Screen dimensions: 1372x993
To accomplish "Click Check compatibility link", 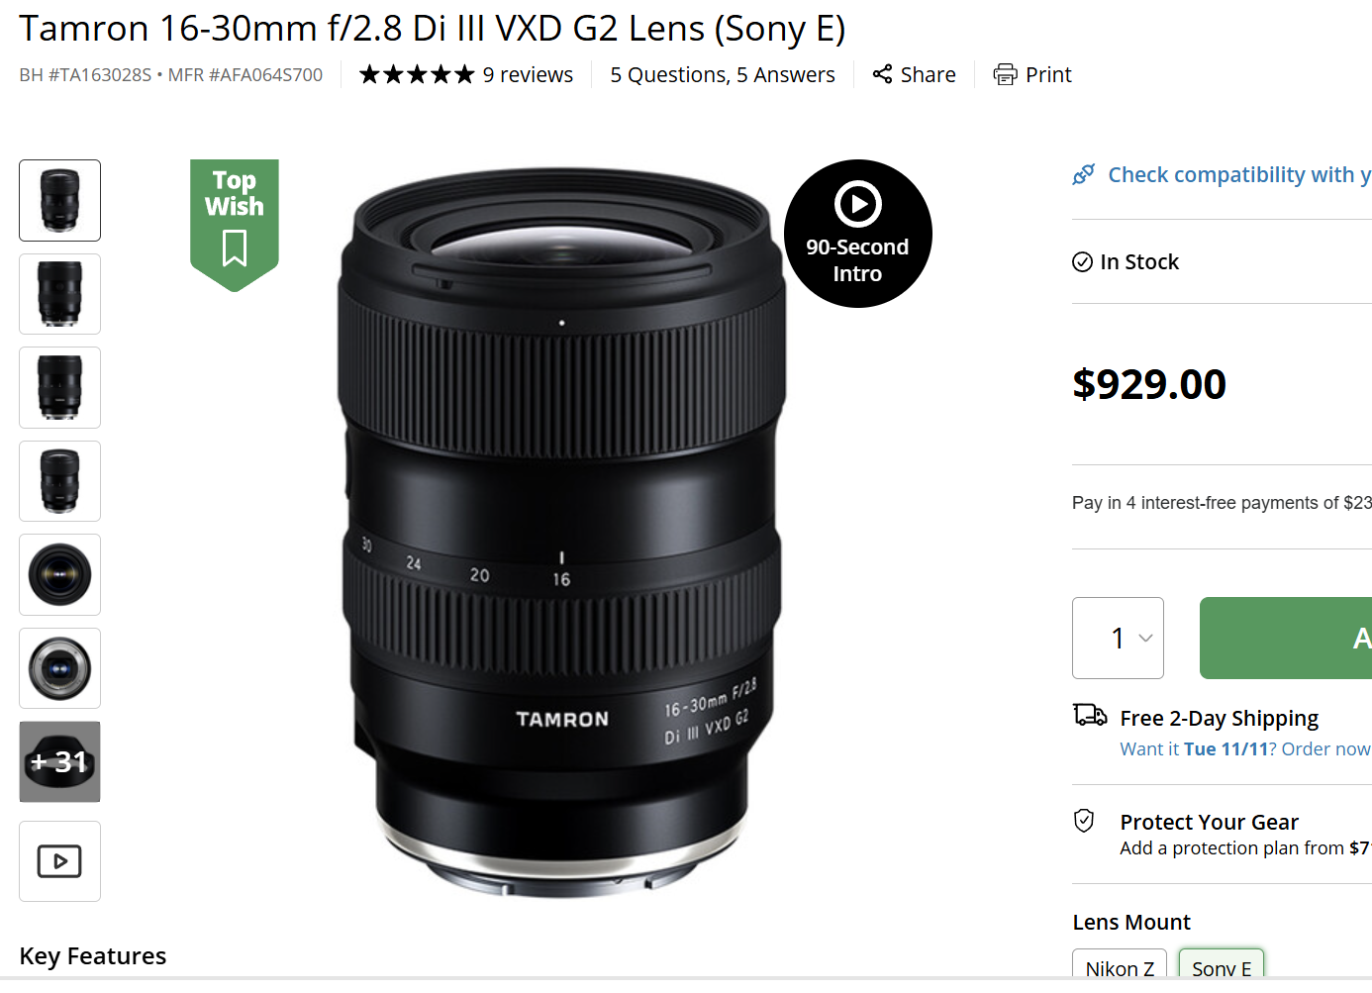I will click(1238, 175).
